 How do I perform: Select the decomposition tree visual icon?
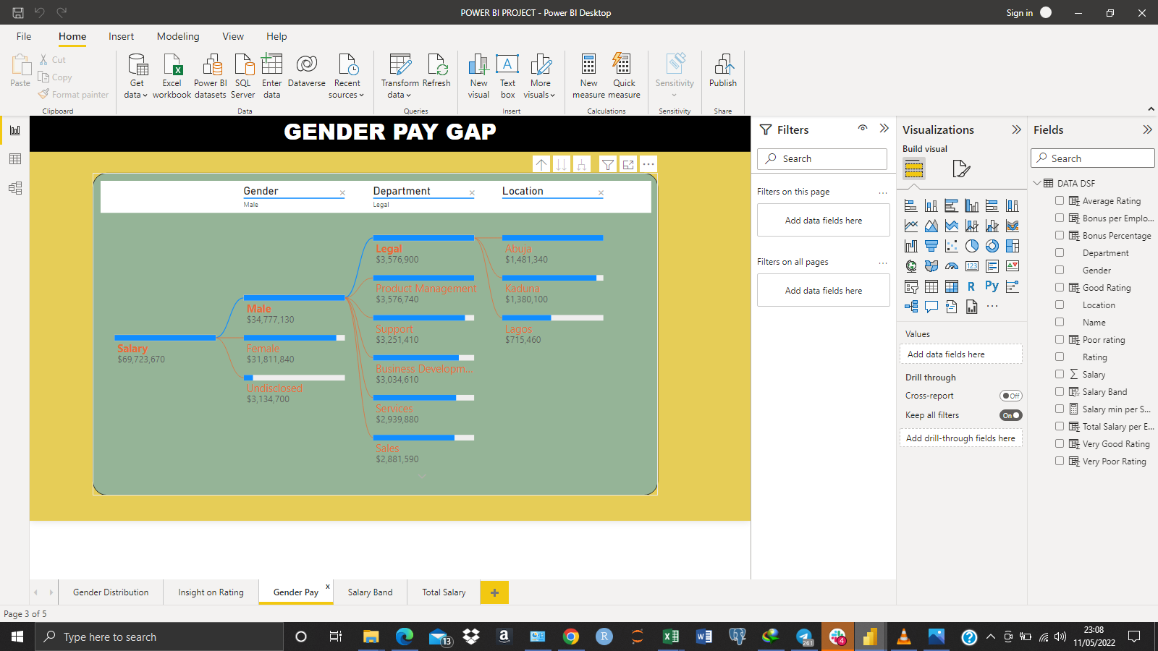coord(911,306)
